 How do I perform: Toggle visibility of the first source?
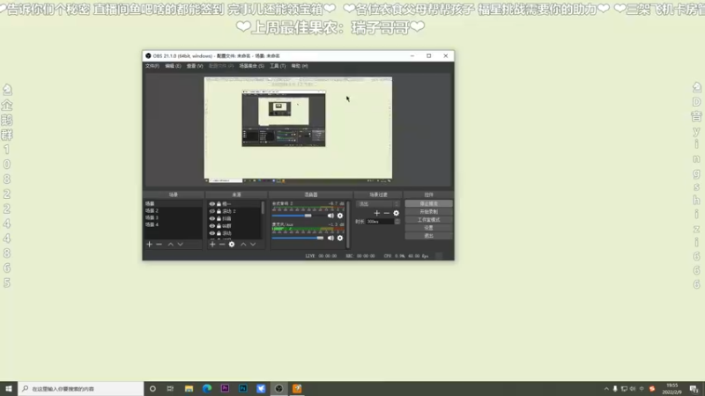tap(212, 204)
